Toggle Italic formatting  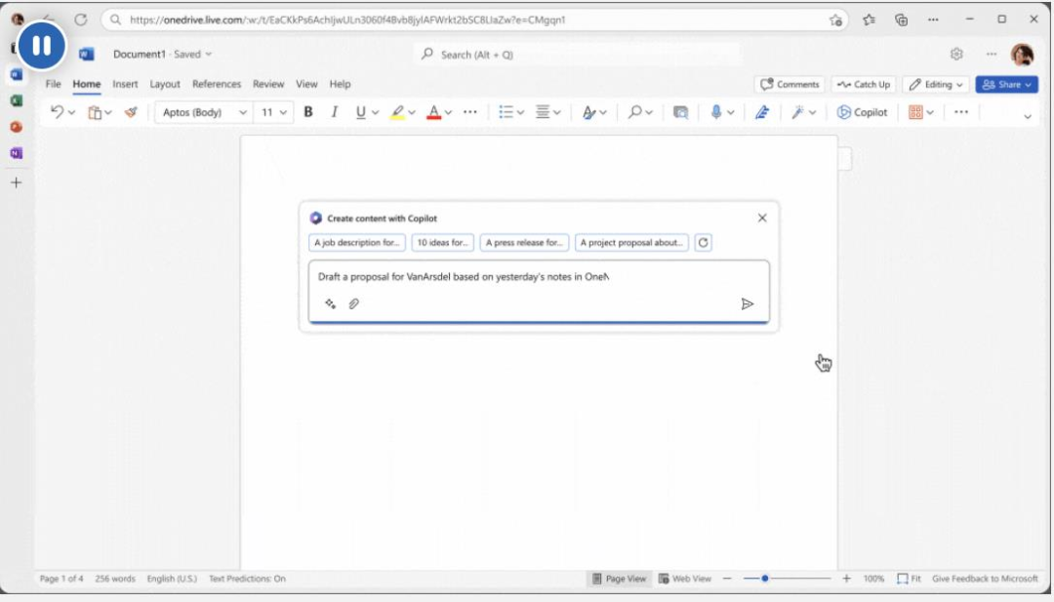click(x=334, y=112)
